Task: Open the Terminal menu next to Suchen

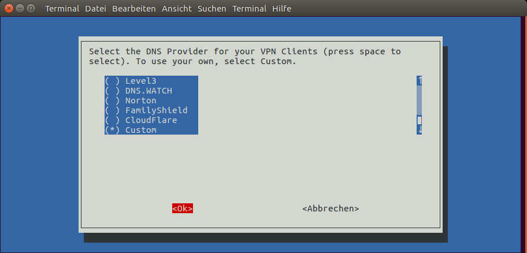Action: click(x=250, y=9)
